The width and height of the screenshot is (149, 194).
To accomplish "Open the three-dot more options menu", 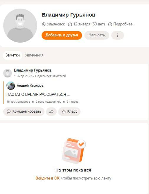I will tap(117, 35).
